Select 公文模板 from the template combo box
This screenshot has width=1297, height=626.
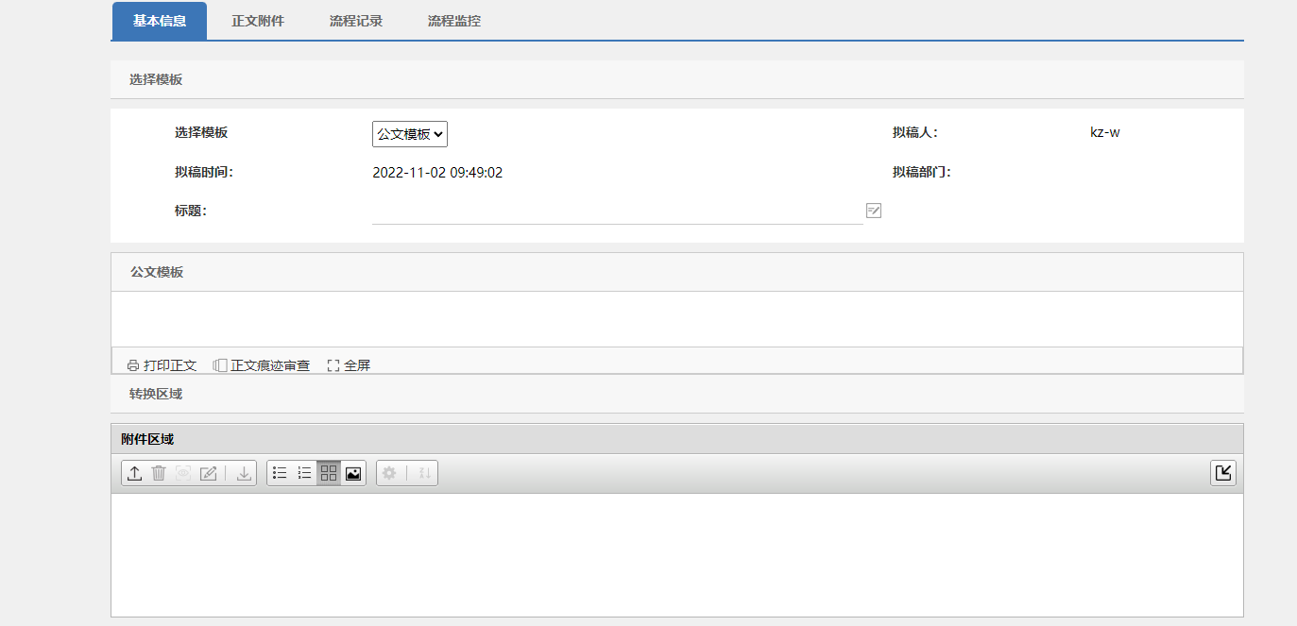(x=409, y=133)
